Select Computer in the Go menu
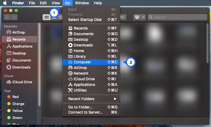Image resolution: width=211 pixels, height=127 pixels. [91, 62]
